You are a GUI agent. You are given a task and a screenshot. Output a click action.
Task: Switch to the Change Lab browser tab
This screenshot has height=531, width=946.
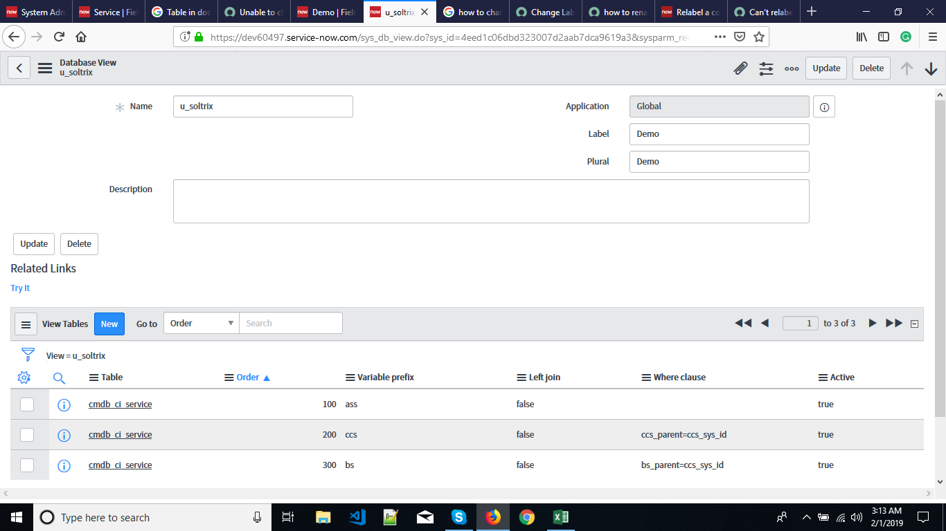545,12
